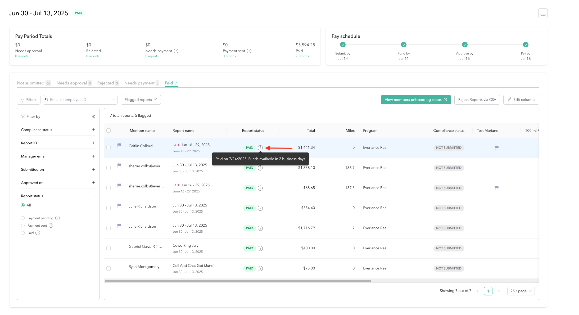This screenshot has width=579, height=315.
Task: Check the Ryan Montgomery row checkbox
Action: click(x=108, y=268)
